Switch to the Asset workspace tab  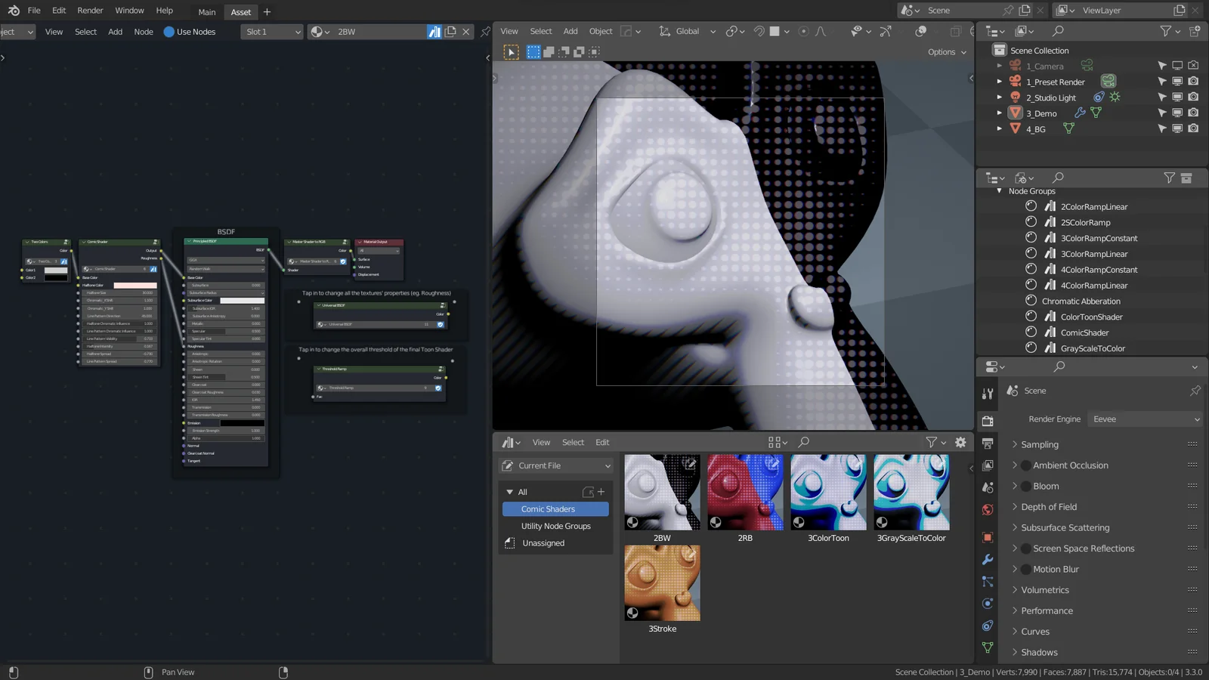[x=240, y=12]
